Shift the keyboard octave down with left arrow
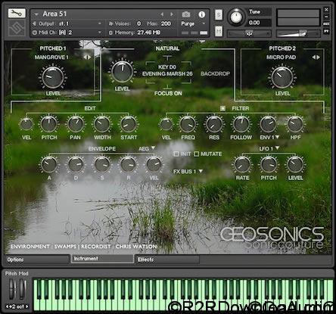 click(x=8, y=306)
